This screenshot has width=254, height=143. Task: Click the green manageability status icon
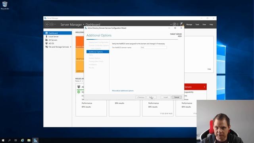pos(79,92)
